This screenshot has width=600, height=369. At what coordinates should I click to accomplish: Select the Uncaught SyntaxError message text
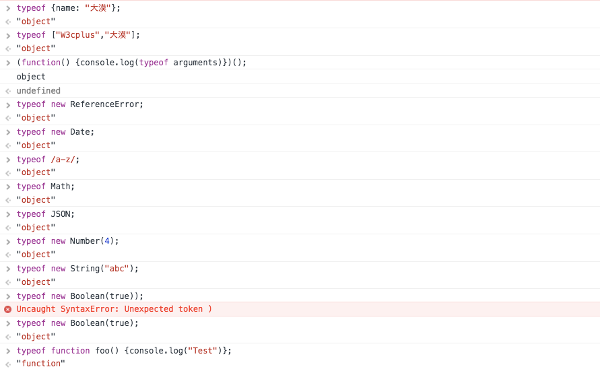(114, 309)
